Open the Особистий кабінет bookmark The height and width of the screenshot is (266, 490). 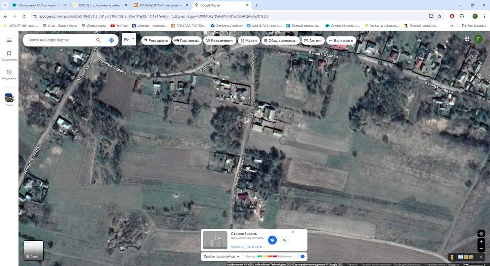226,26
